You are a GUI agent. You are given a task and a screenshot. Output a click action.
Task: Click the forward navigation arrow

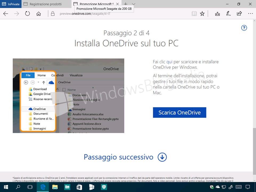coord(17,14)
